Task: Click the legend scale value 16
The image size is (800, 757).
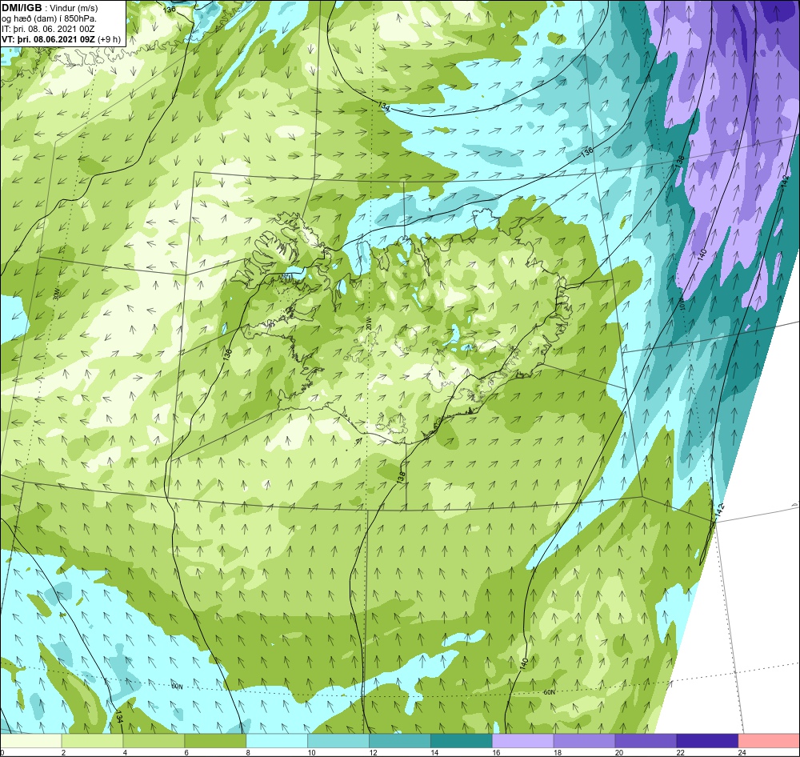Action: coord(496,752)
